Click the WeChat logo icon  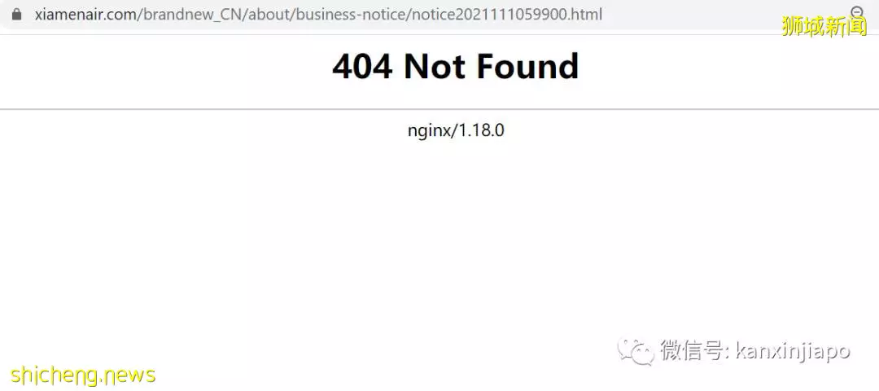click(636, 352)
